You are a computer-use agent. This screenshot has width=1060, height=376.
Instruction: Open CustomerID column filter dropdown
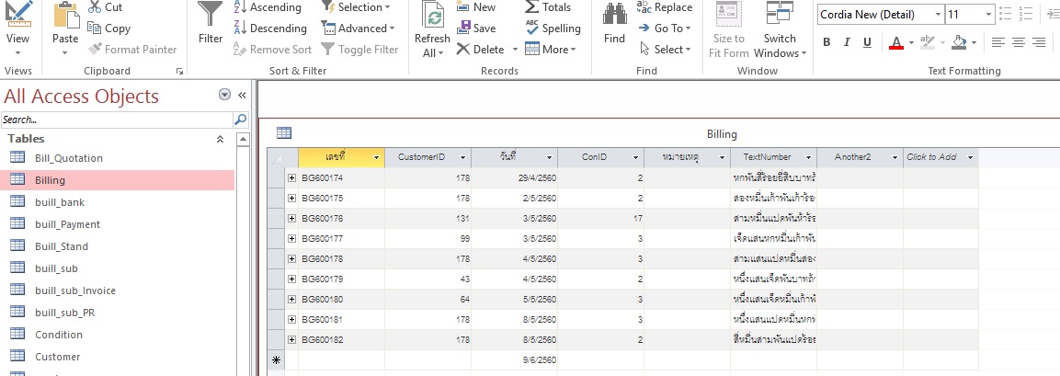tap(463, 157)
